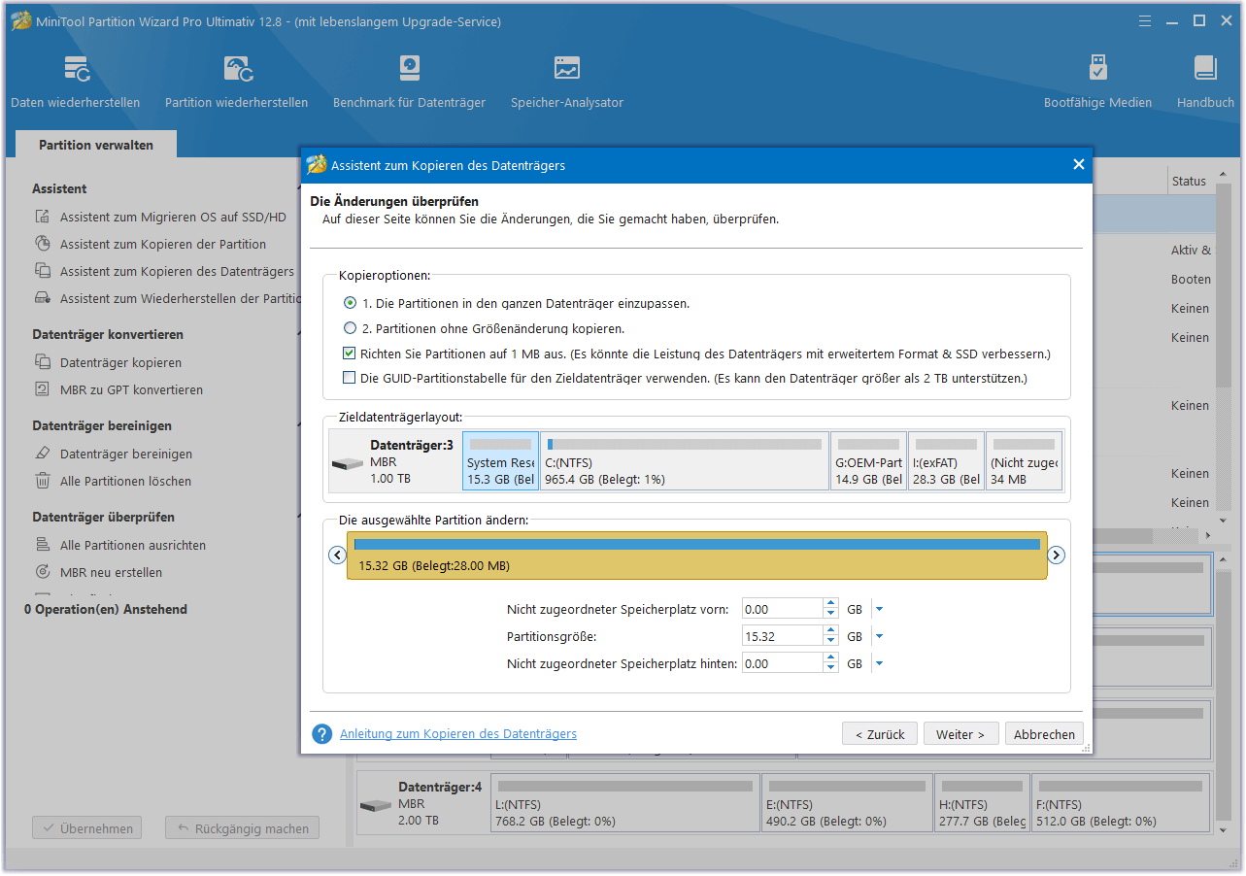Click MBR neu erstellen icon
Screen dimensions: 1246x876
coord(42,573)
